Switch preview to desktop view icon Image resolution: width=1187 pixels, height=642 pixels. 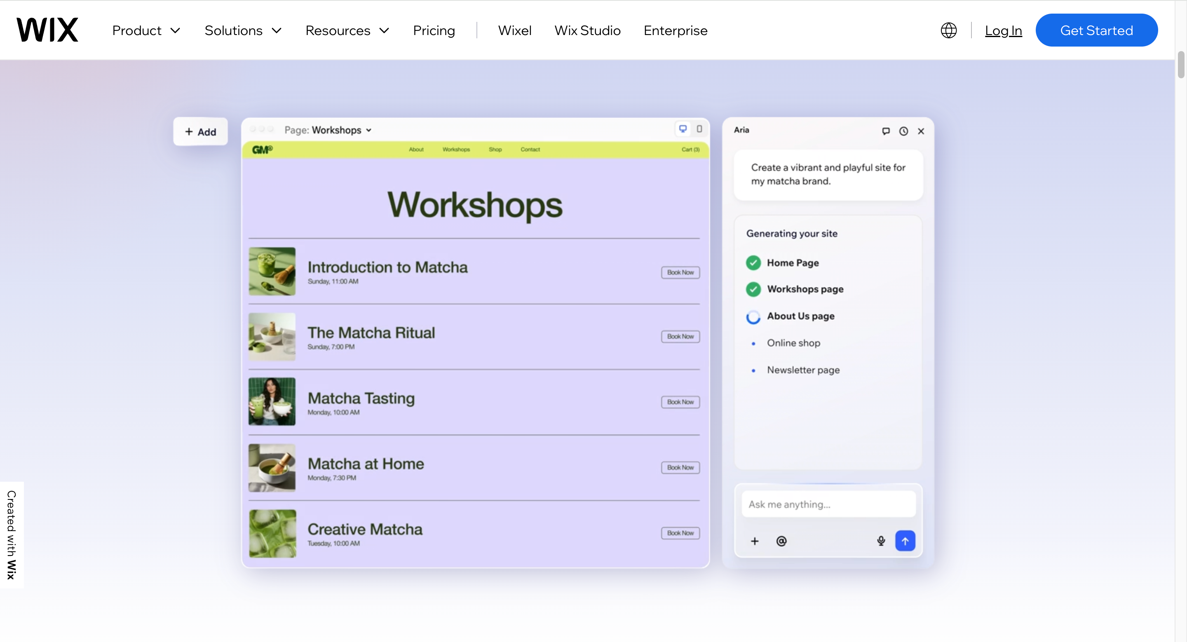pos(683,129)
